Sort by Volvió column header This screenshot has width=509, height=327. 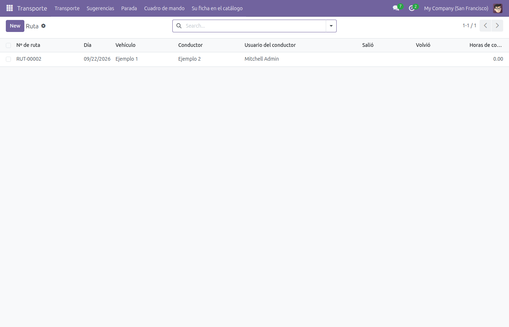tap(423, 45)
